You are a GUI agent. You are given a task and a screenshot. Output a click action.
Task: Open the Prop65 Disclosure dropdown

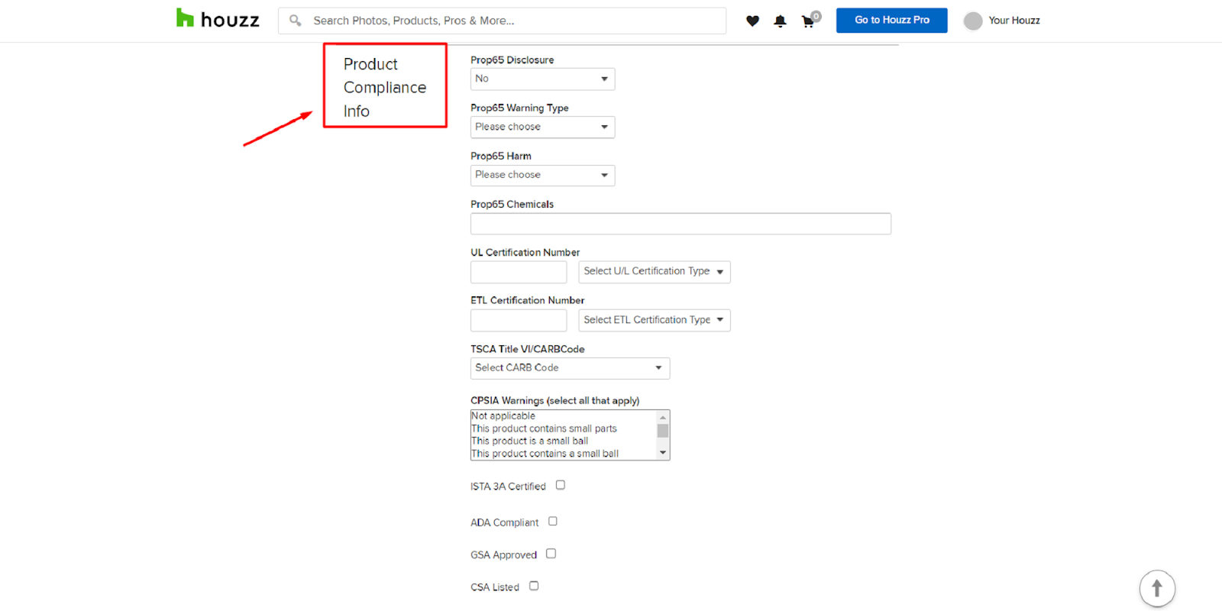pyautogui.click(x=542, y=79)
